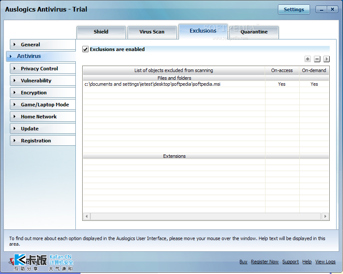Open the Support link
The image size is (343, 274).
coord(290,262)
